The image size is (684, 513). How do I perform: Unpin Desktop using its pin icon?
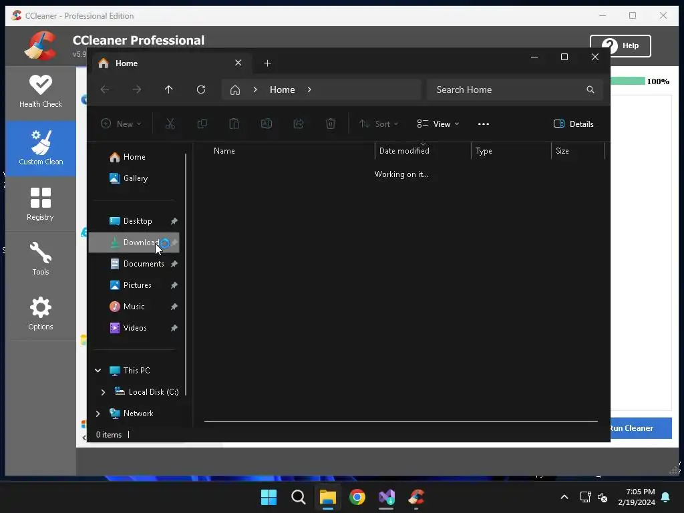(174, 221)
